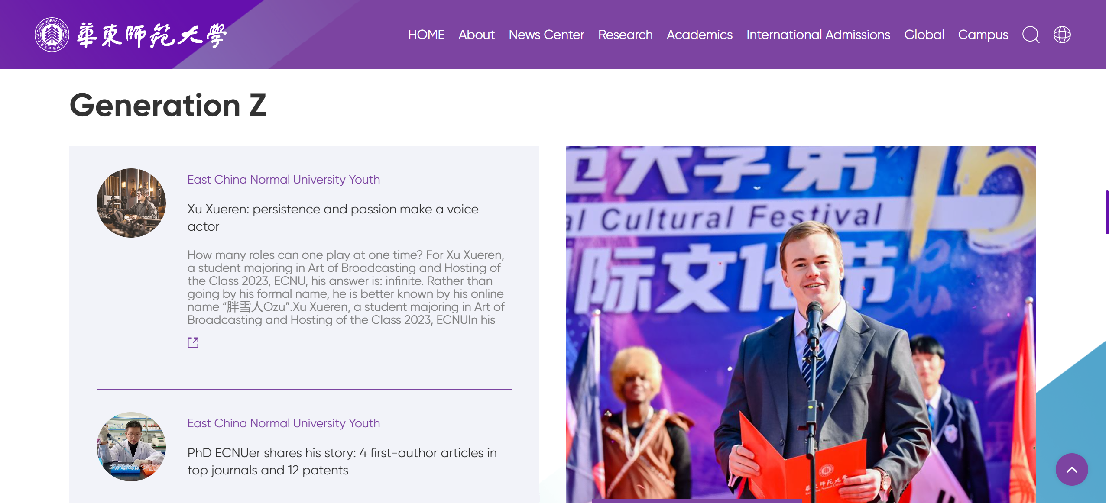Open the About menu
Viewport: 1109px width, 503px height.
click(476, 35)
